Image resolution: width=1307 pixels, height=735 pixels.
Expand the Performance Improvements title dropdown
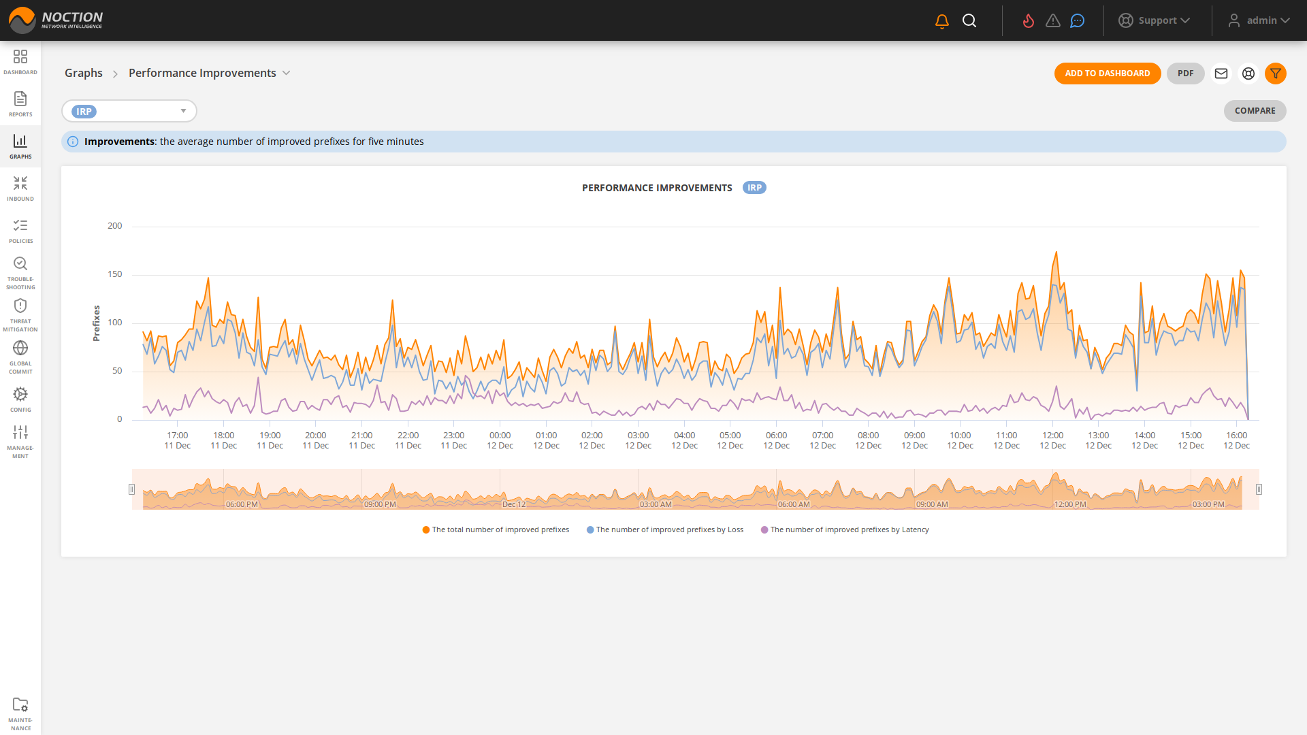(x=286, y=73)
